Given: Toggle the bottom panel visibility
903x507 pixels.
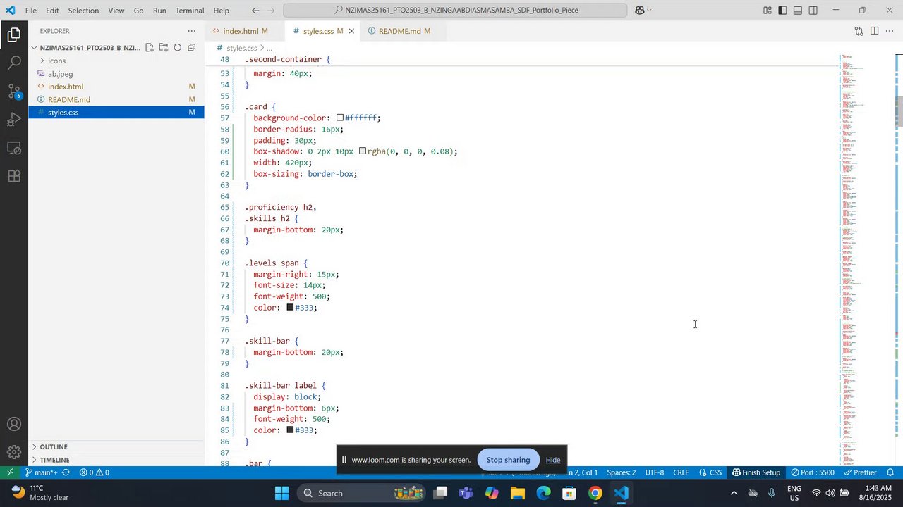Looking at the screenshot, I should coord(798,11).
